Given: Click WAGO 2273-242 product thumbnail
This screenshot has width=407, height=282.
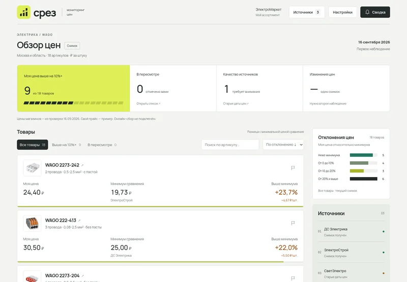Looking at the screenshot, I should (32, 168).
